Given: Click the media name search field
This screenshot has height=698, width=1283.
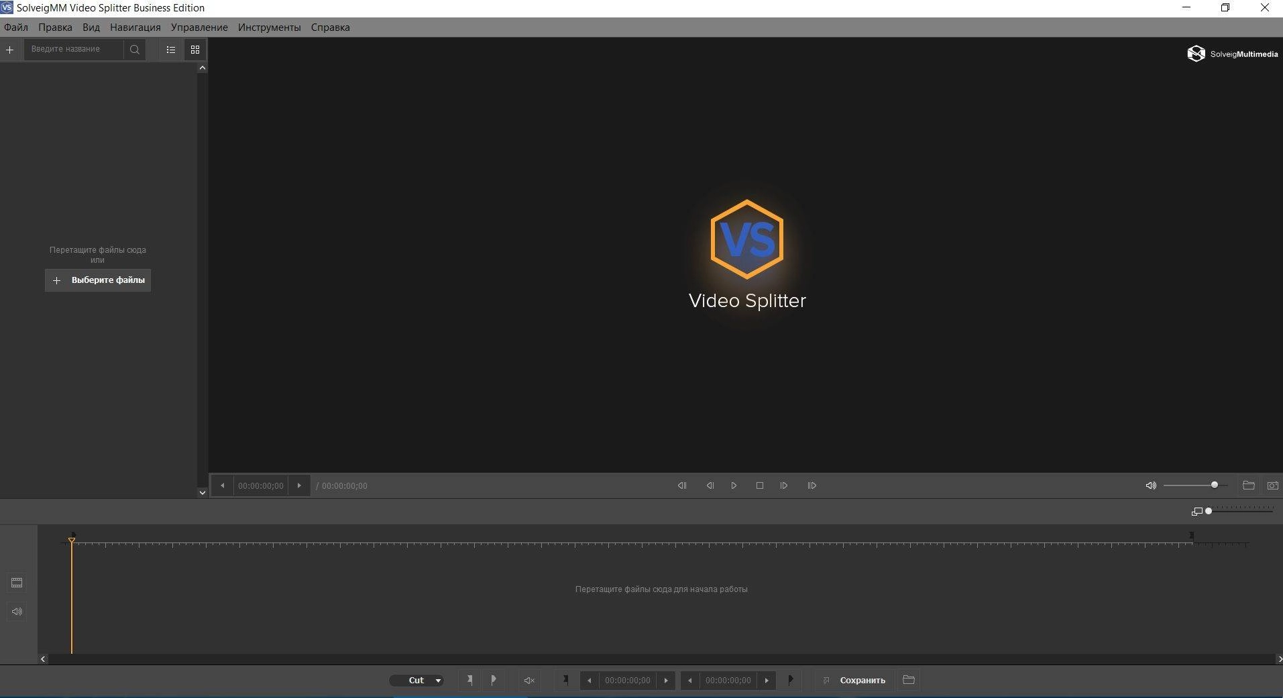Looking at the screenshot, I should tap(74, 50).
